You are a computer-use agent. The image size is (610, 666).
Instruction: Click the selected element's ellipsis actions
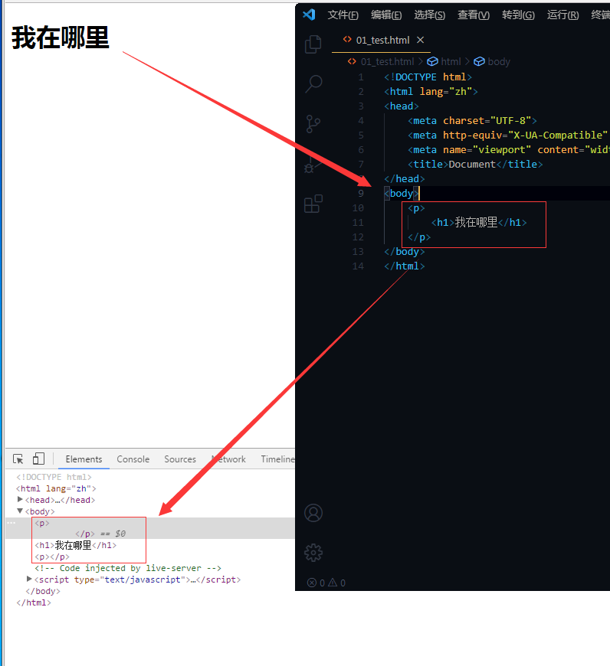(11, 523)
